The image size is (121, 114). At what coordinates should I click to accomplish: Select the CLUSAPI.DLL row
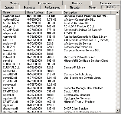pos(58,67)
